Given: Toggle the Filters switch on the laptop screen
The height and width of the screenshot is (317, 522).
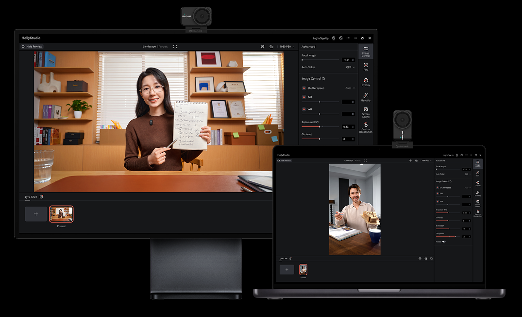Looking at the screenshot, I should point(444,242).
